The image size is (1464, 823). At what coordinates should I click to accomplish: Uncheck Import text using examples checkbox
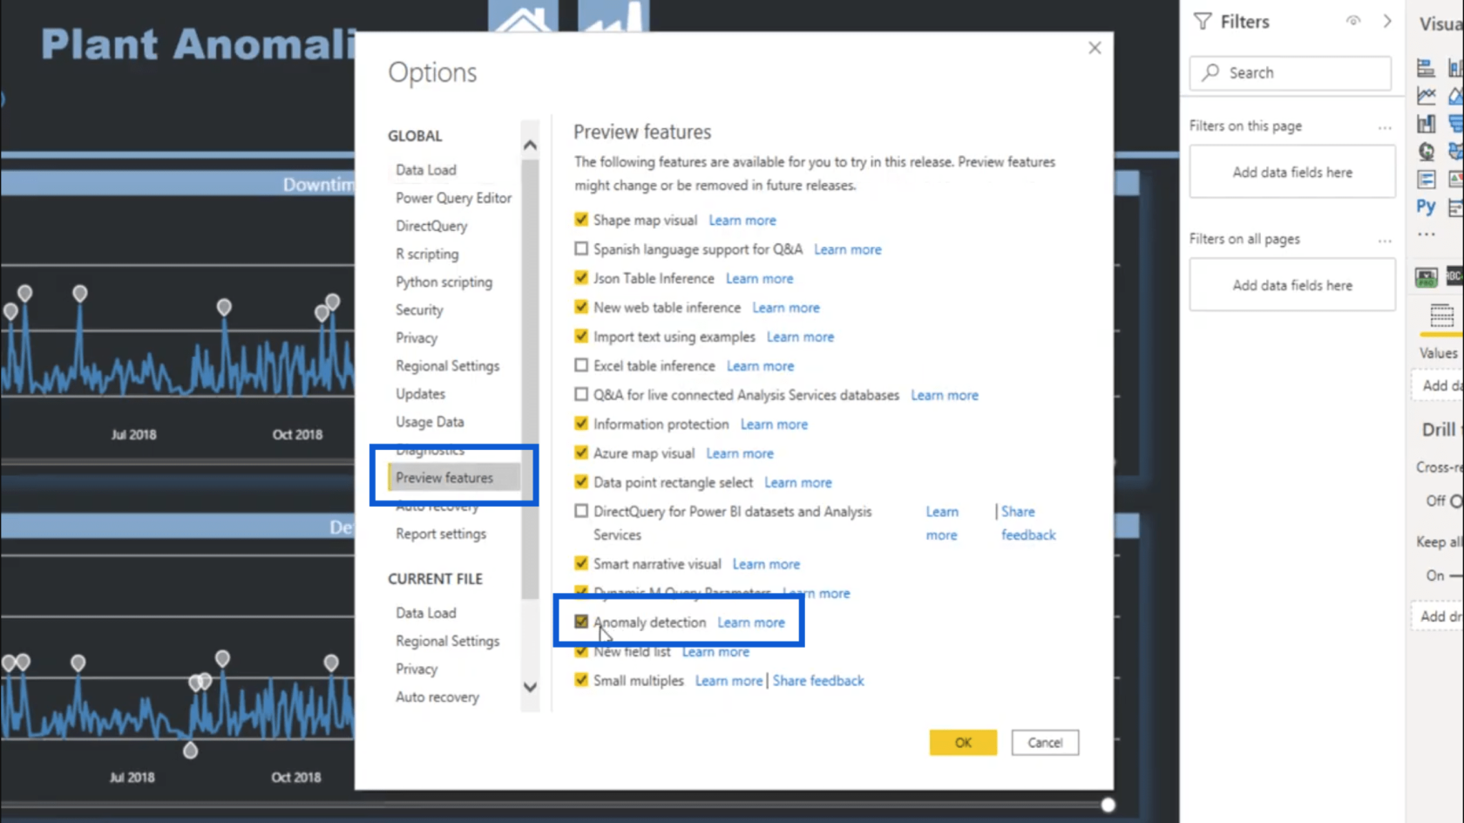tap(581, 336)
